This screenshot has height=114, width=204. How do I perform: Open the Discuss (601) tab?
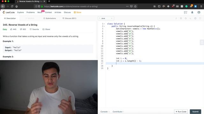69,18
